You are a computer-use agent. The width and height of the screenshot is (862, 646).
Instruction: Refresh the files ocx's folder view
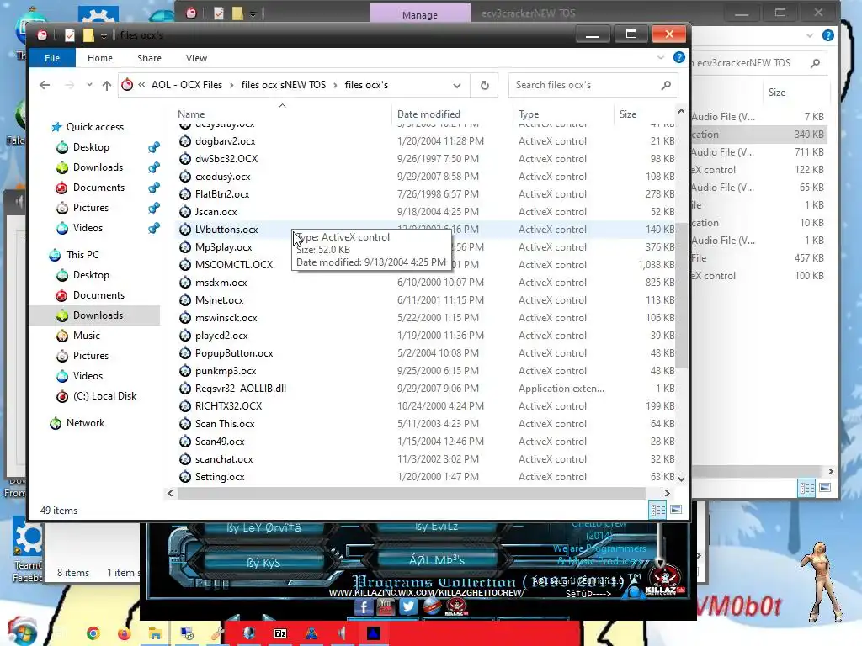click(x=484, y=85)
